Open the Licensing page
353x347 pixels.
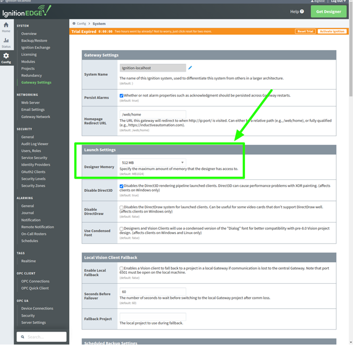pos(29,54)
